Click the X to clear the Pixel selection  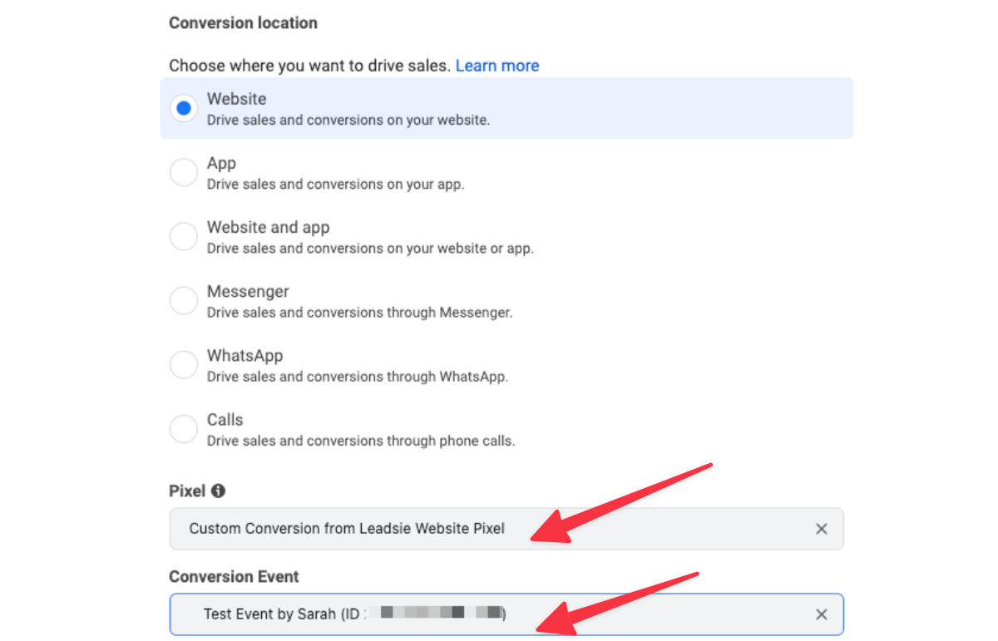click(x=821, y=528)
